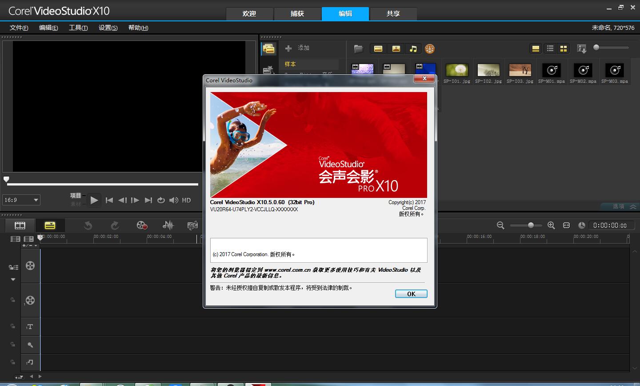Open the chapter/cue +/- dropdown

pos(30,245)
